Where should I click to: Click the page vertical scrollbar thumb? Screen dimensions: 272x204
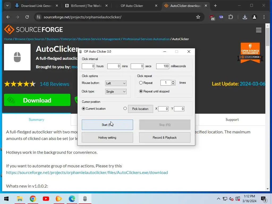click(x=267, y=36)
